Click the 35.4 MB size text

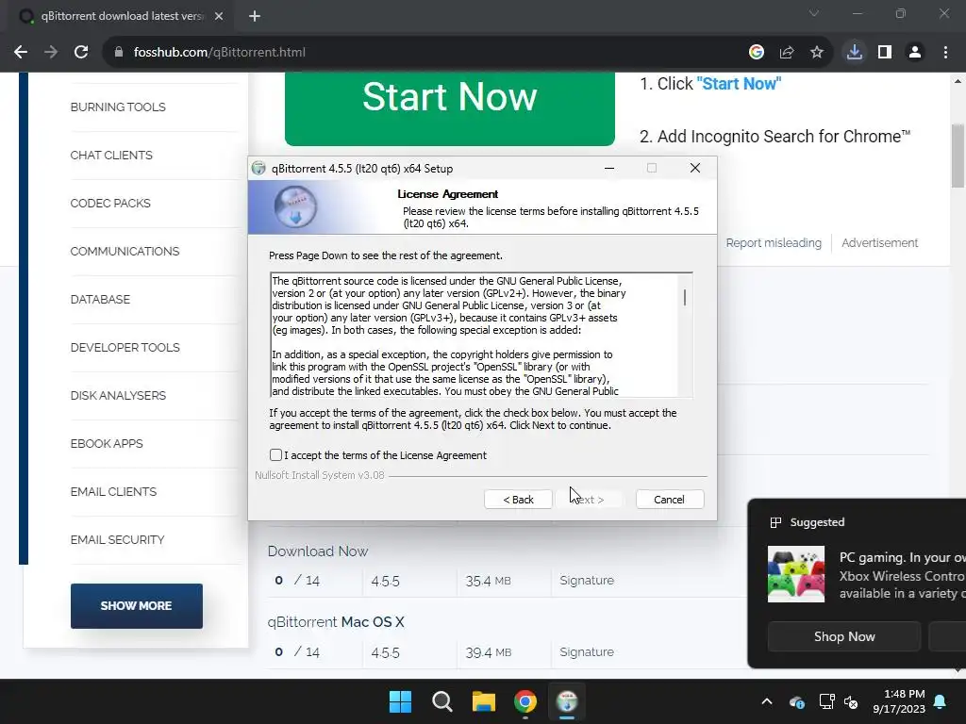pos(488,581)
